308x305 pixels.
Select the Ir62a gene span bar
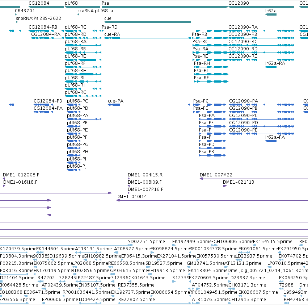pyautogui.click(x=271, y=14)
